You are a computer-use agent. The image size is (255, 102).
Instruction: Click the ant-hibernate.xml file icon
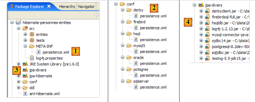click(25, 94)
